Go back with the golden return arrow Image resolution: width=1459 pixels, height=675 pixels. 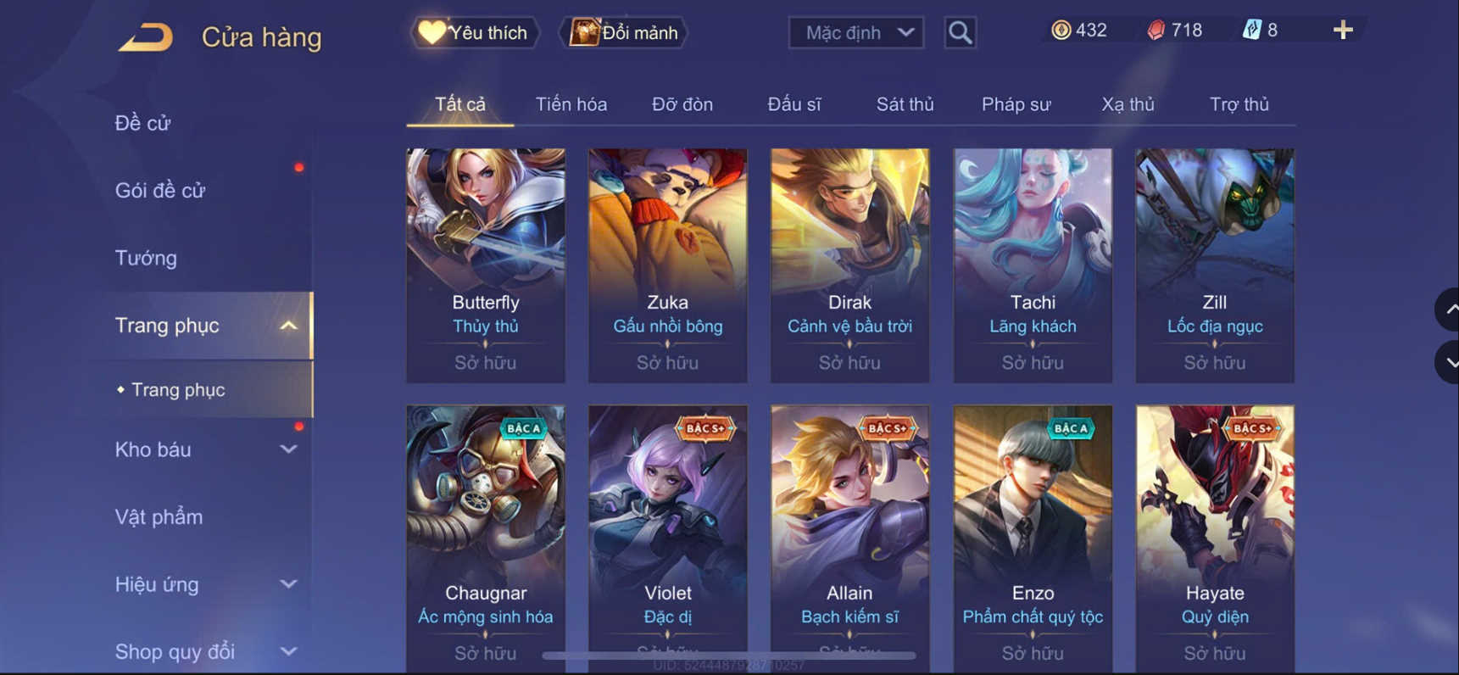[x=145, y=37]
